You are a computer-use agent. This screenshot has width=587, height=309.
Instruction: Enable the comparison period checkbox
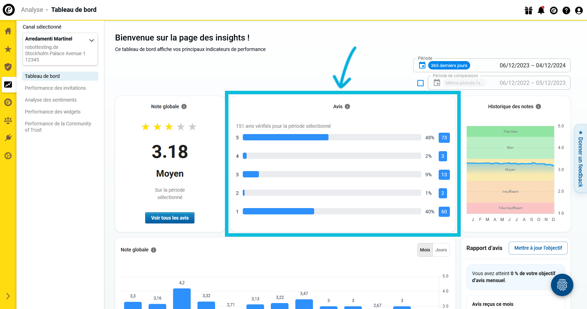tap(420, 83)
